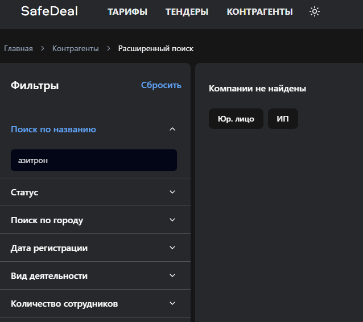Open the Тарифы menu item
This screenshot has height=322, width=363.
tap(127, 11)
